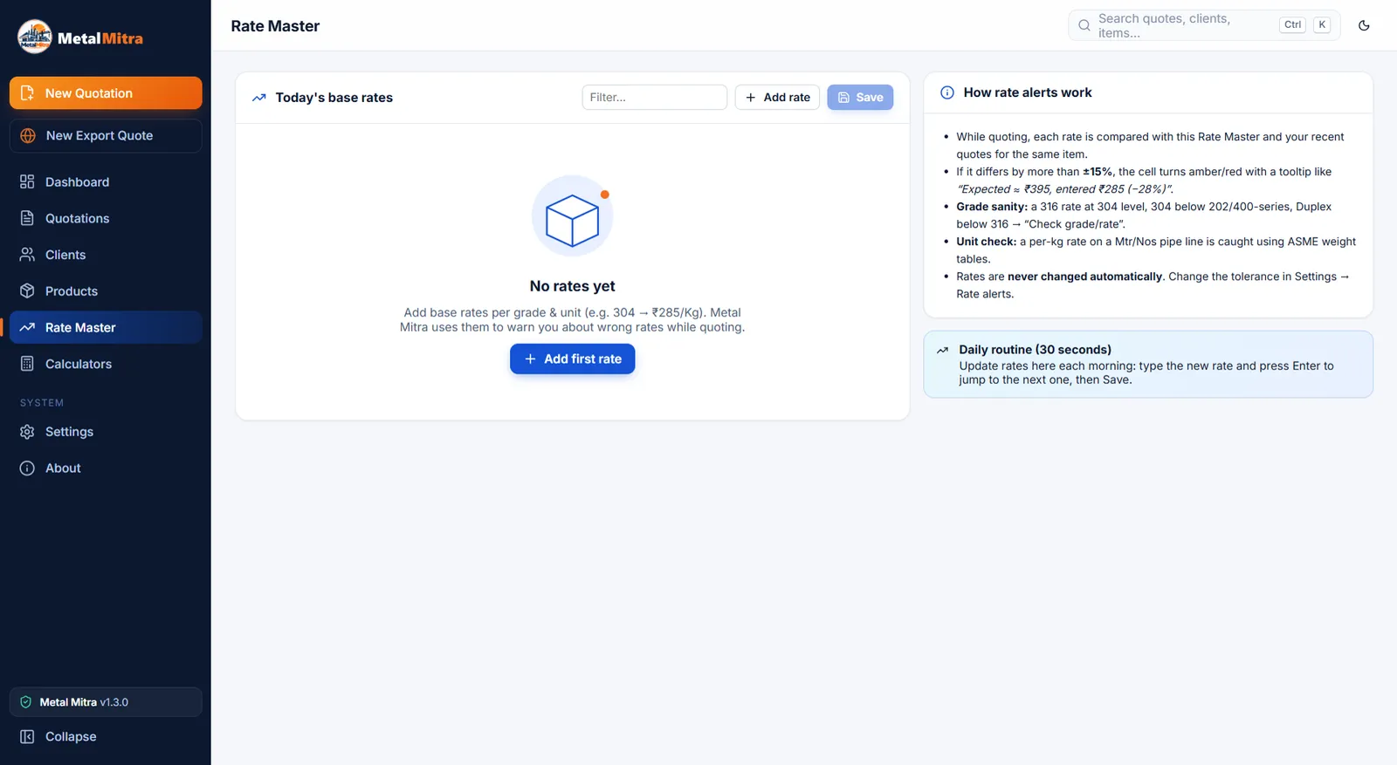
Task: Click the info icon beside How rate alerts work
Action: 947,92
